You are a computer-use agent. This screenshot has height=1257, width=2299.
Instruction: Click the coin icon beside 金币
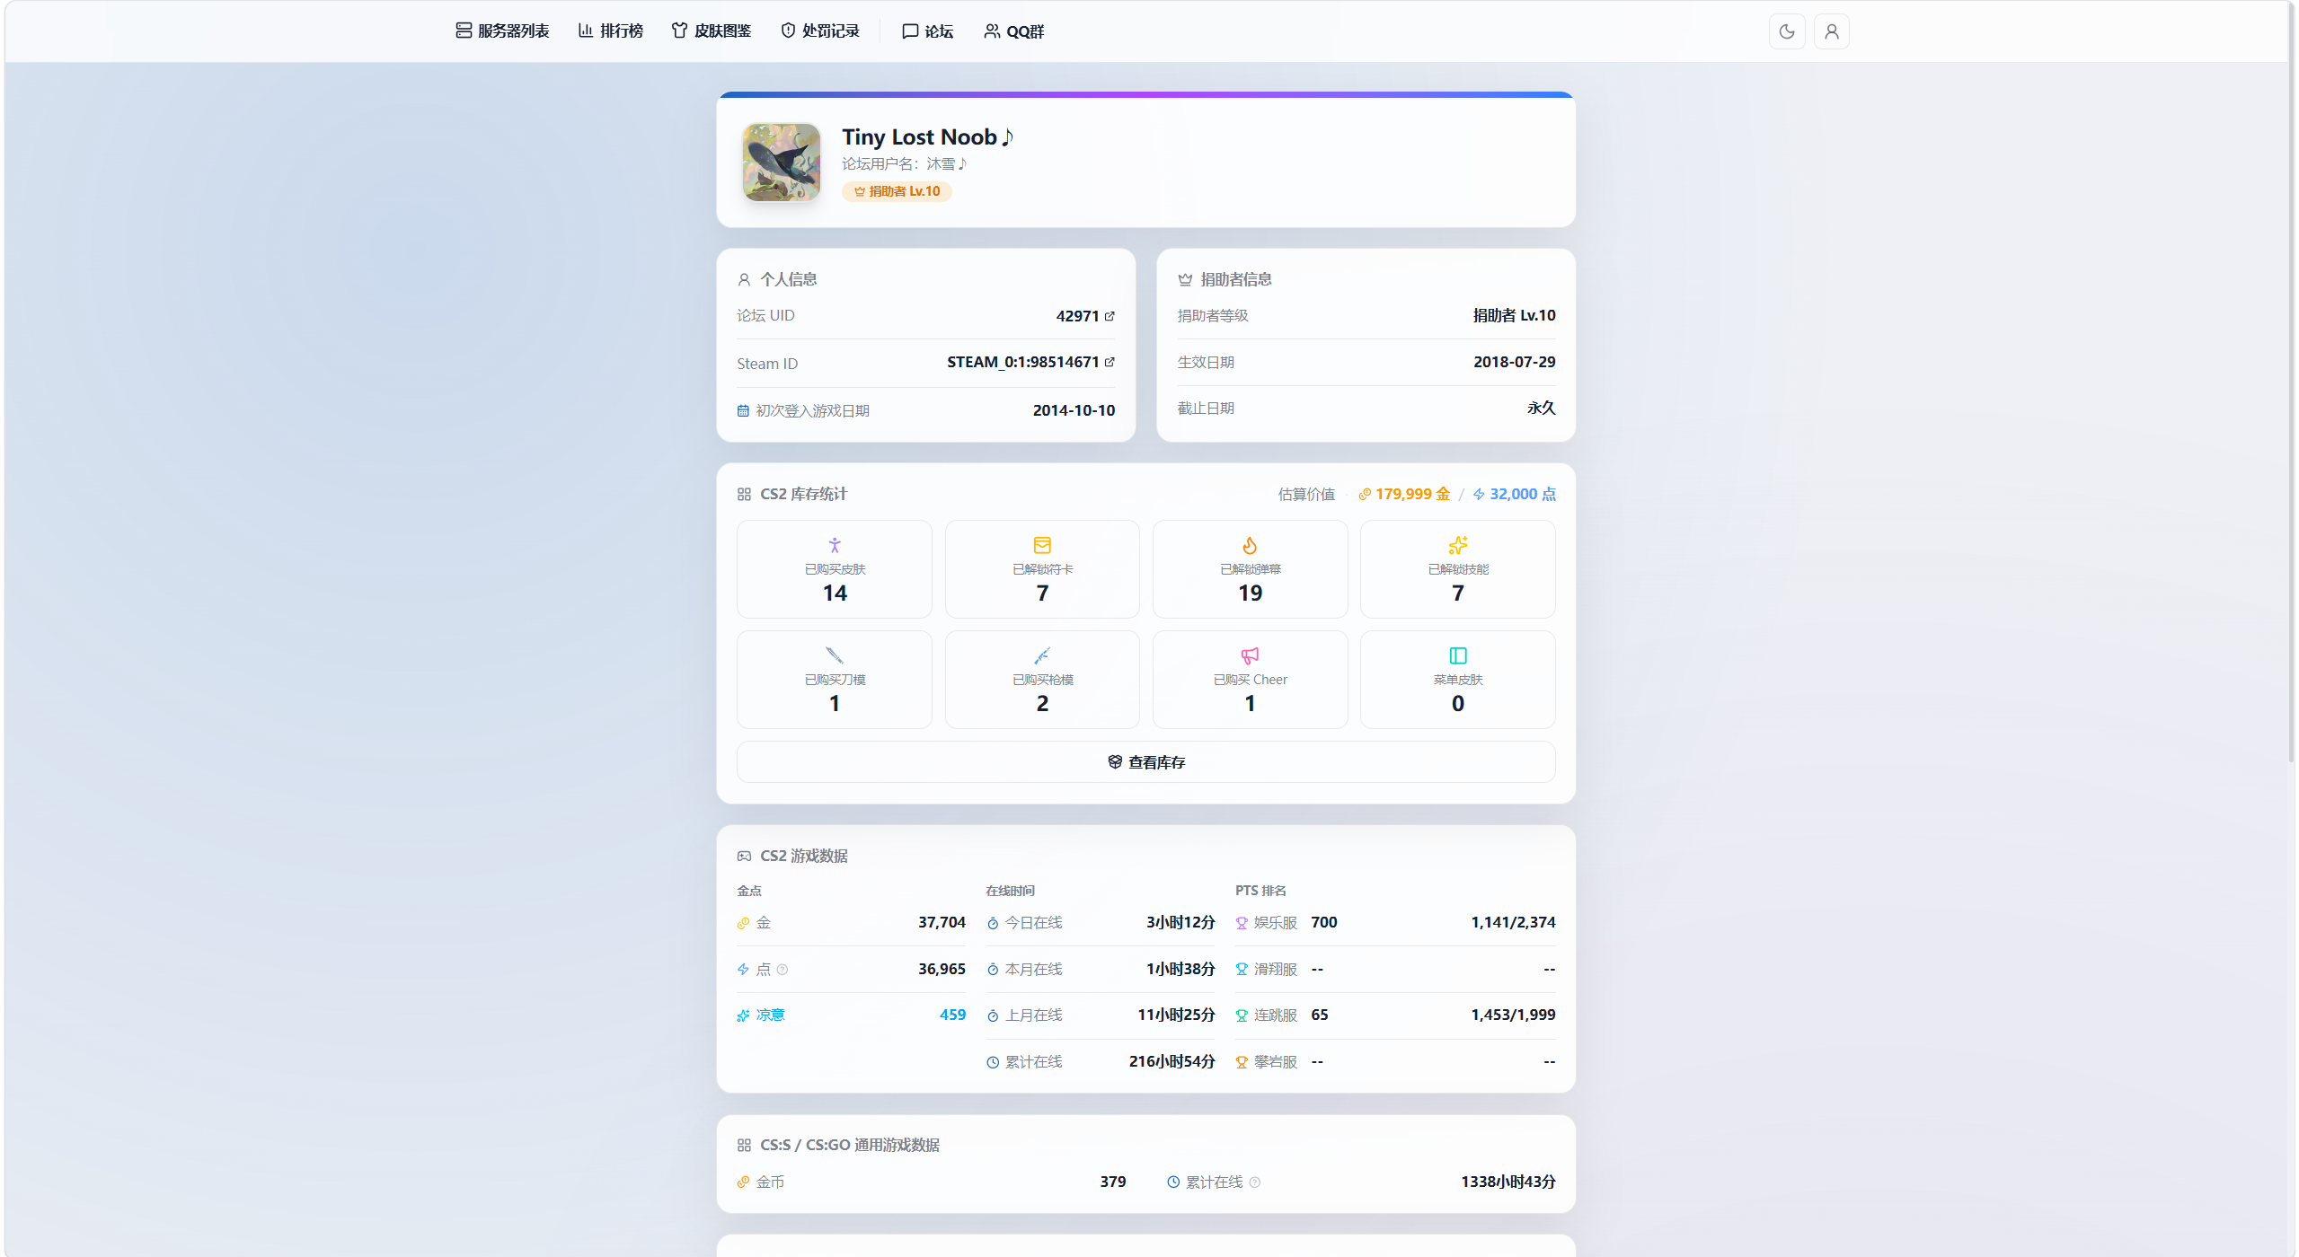[743, 1182]
